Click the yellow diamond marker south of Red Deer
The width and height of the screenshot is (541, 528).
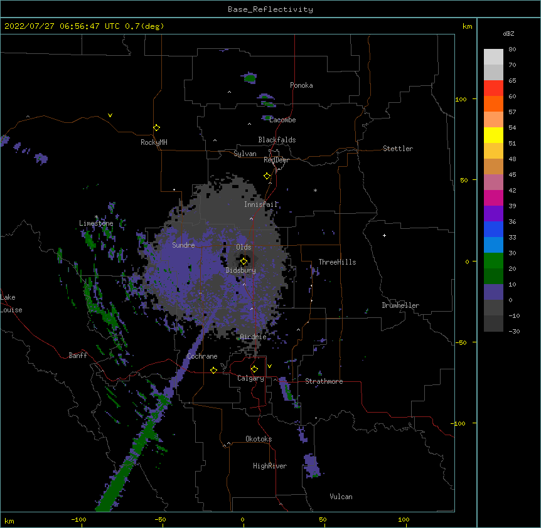[267, 176]
